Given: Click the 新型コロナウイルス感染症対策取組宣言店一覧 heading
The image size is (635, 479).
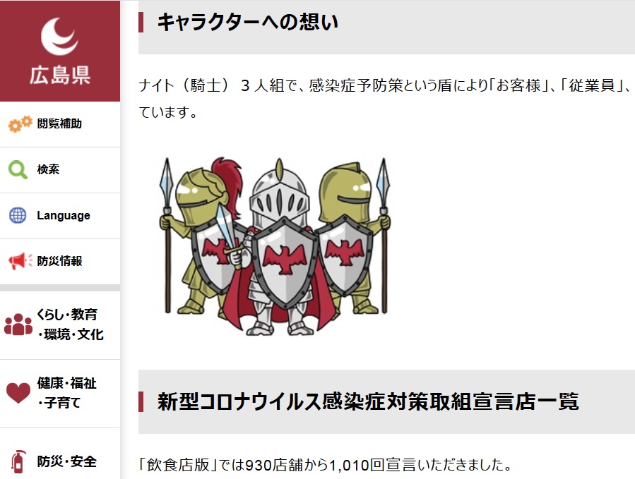Looking at the screenshot, I should 368,401.
